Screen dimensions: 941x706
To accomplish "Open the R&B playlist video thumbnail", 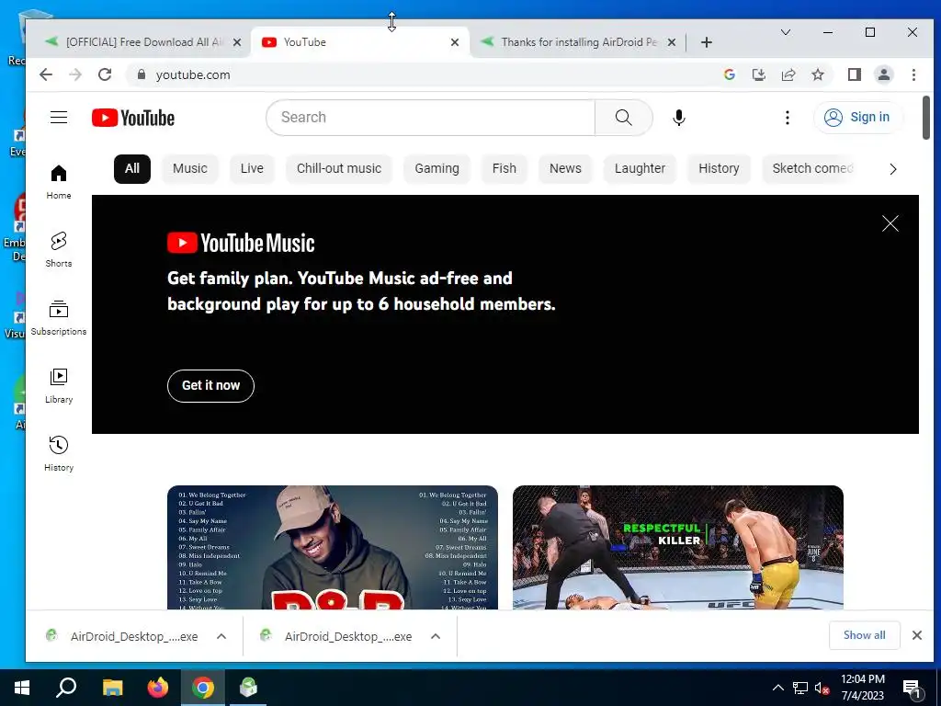I will (x=333, y=548).
